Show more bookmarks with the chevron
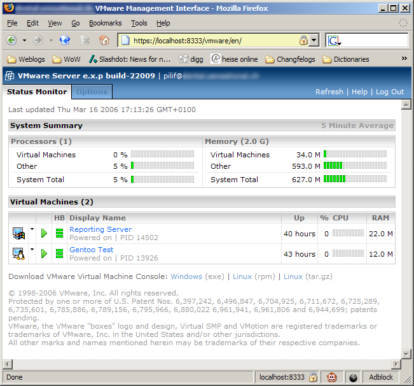 [x=404, y=59]
